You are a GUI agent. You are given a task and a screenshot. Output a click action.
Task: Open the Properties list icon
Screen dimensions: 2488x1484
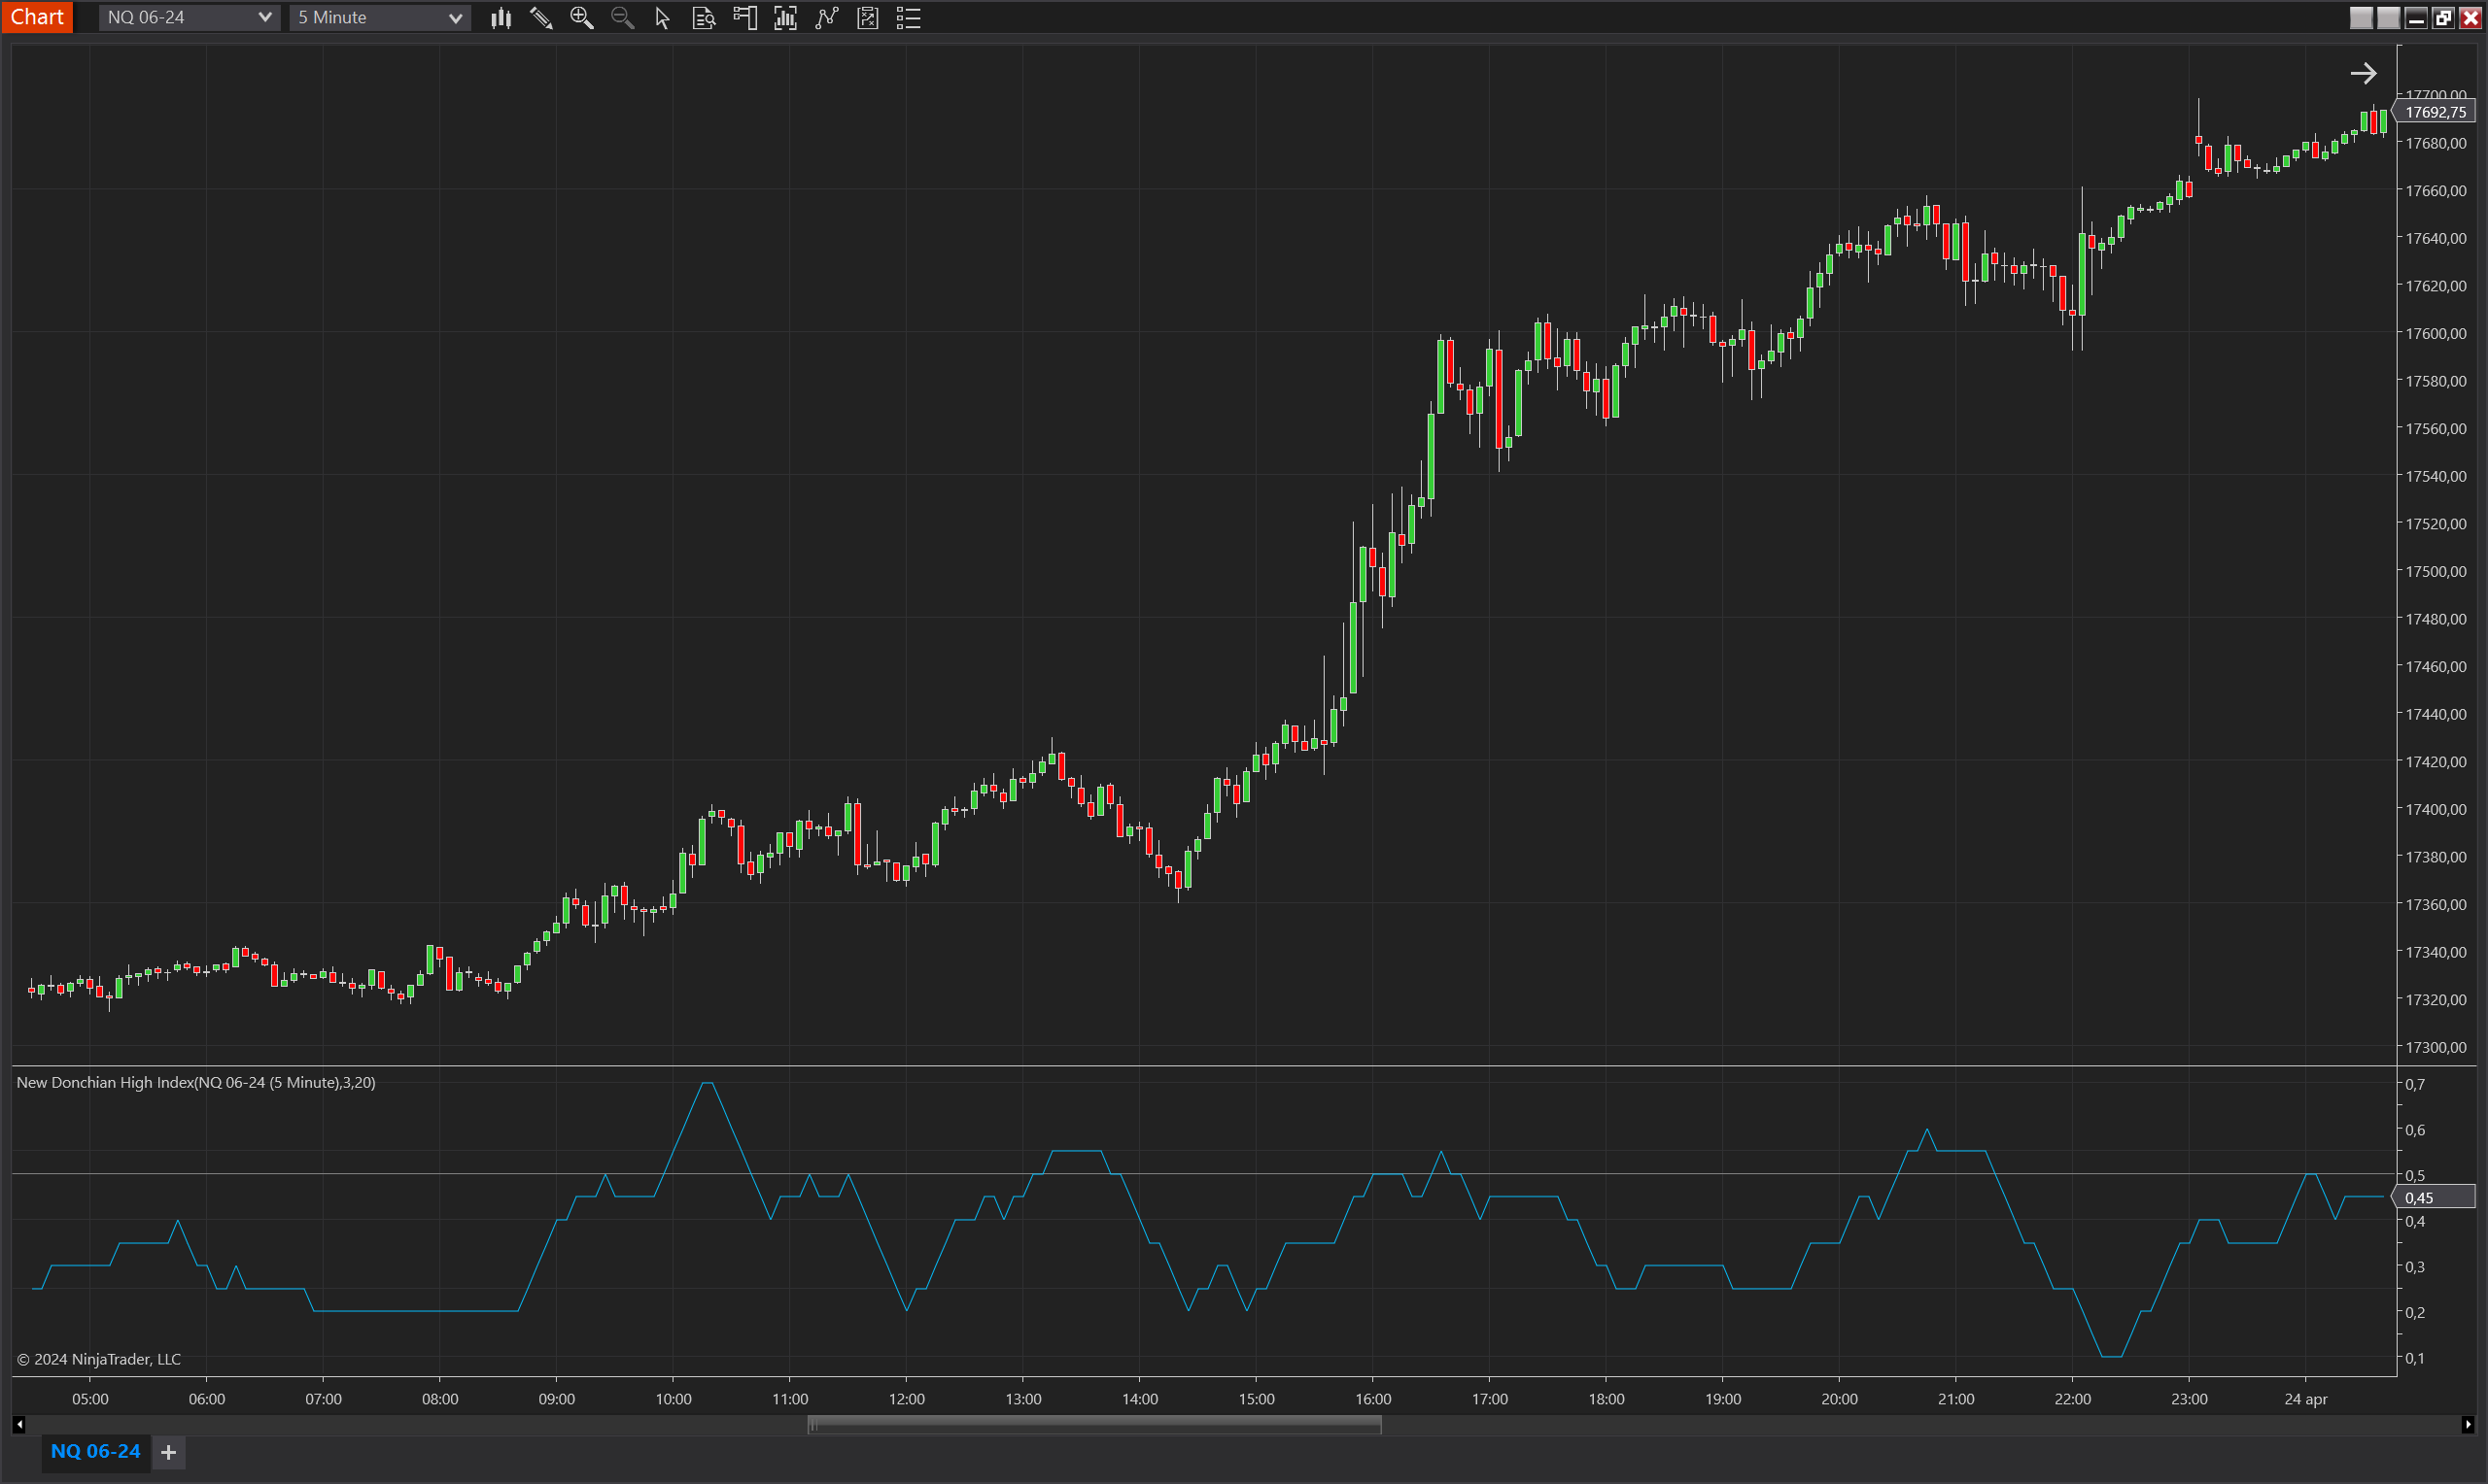(909, 18)
